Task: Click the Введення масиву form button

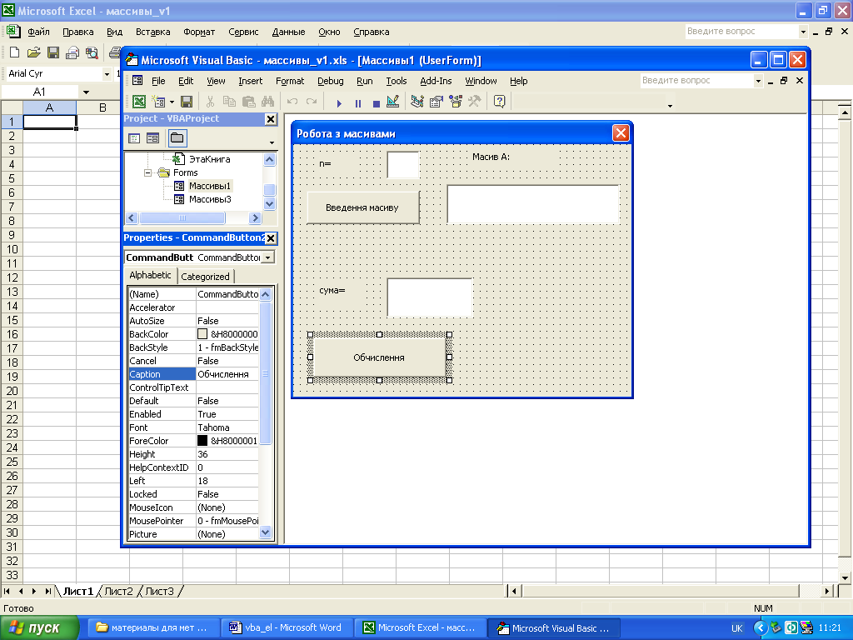Action: tap(363, 207)
